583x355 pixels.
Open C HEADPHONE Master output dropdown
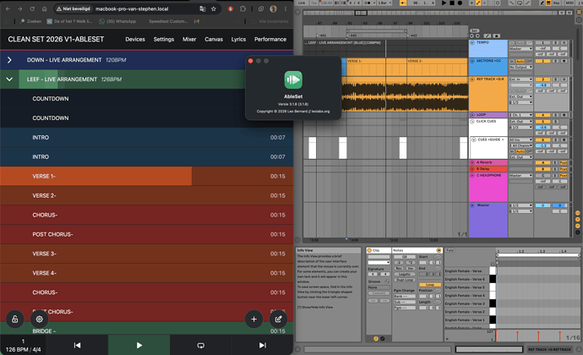tap(520, 175)
